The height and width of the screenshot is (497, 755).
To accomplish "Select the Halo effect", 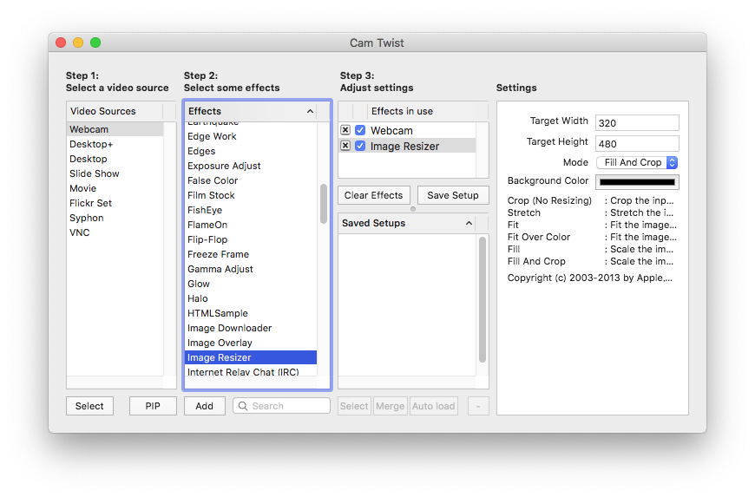I will coord(251,298).
